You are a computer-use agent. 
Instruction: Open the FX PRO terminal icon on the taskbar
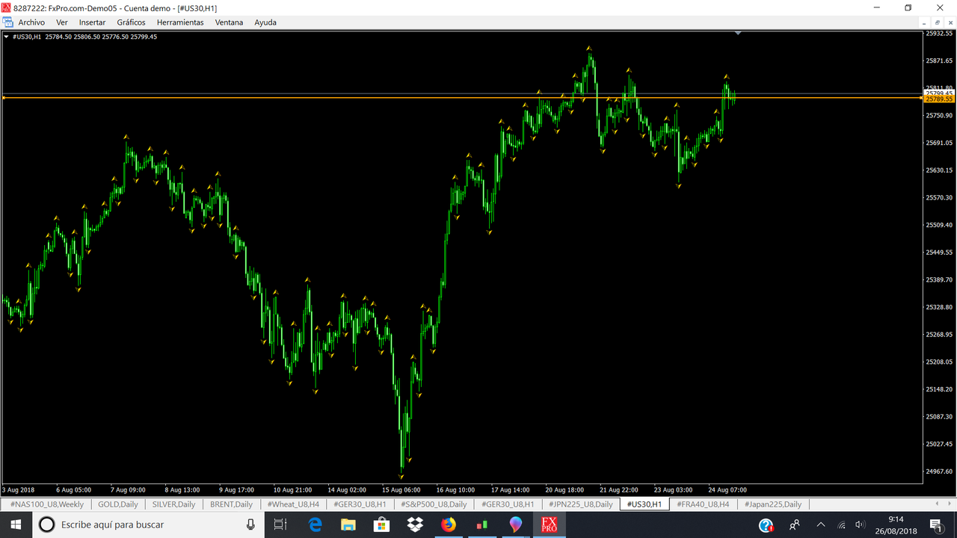(x=550, y=524)
